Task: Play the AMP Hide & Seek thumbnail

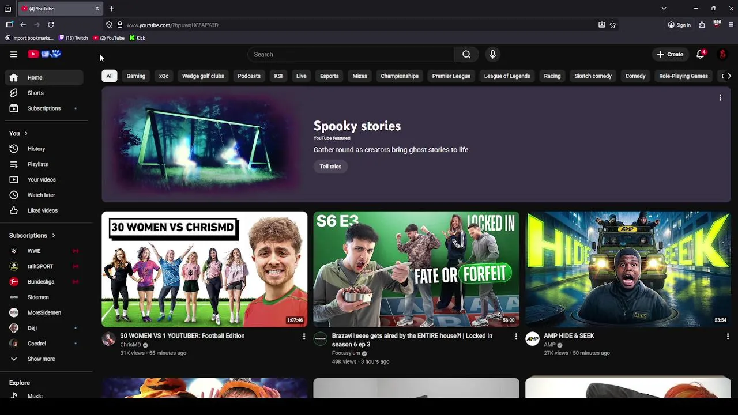Action: point(628,269)
